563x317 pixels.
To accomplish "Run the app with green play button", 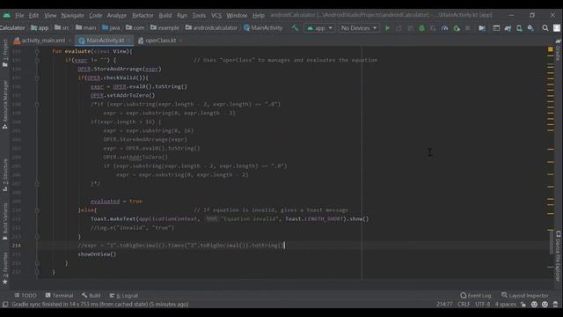I will [x=387, y=27].
